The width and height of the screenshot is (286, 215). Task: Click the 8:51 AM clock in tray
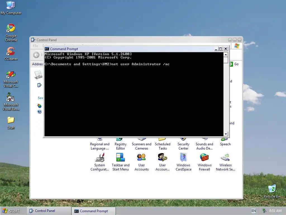tap(275, 211)
